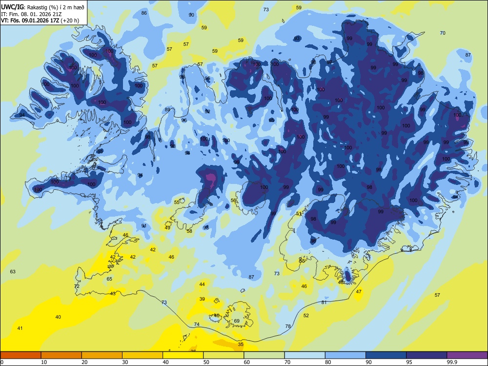Click the '0' legend scale label
Screen dimensions: 488x366
pos(2,362)
